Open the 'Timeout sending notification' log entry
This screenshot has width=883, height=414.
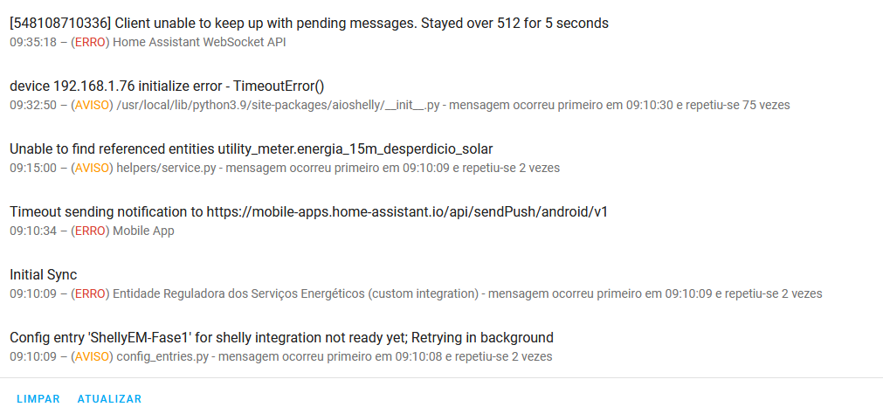coord(442,221)
